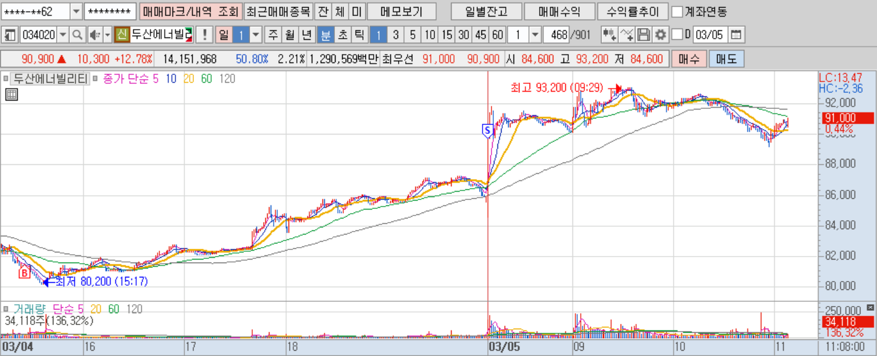Click square marker beside 종가 단순 legend
This screenshot has height=356, width=877.
95,79
